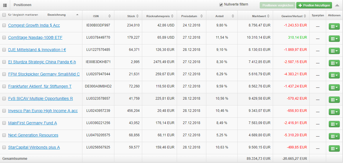Open actions menu for Comgest Growth India
The height and width of the screenshot is (163, 343).
[334, 26]
